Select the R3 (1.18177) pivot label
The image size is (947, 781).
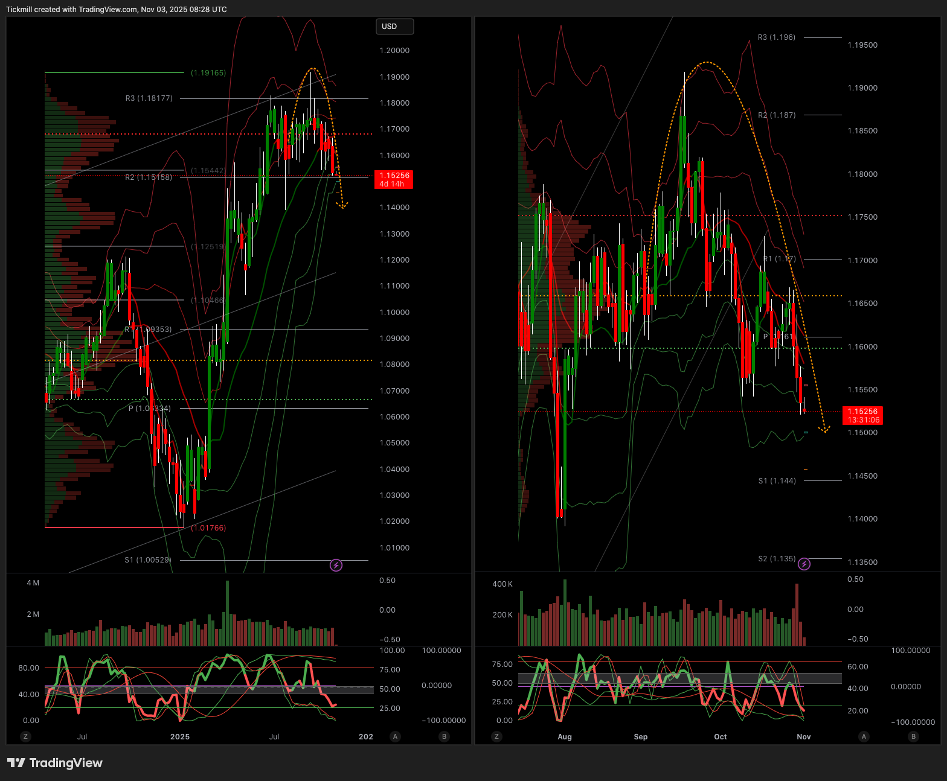point(149,98)
